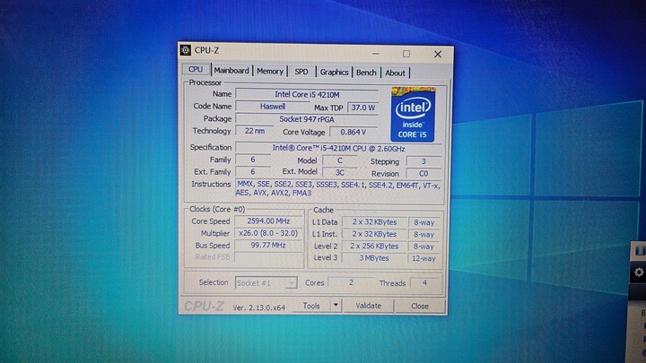The width and height of the screenshot is (646, 363).
Task: Switch to the SPD tab
Action: [x=301, y=72]
